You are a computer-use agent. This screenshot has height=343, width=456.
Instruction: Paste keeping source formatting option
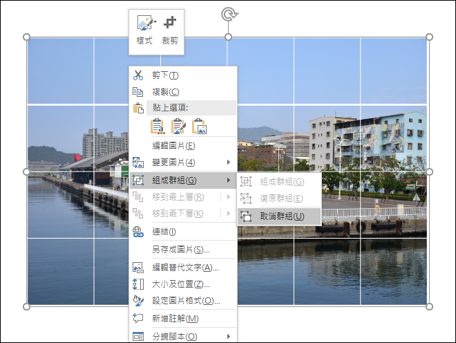pyautogui.click(x=178, y=126)
